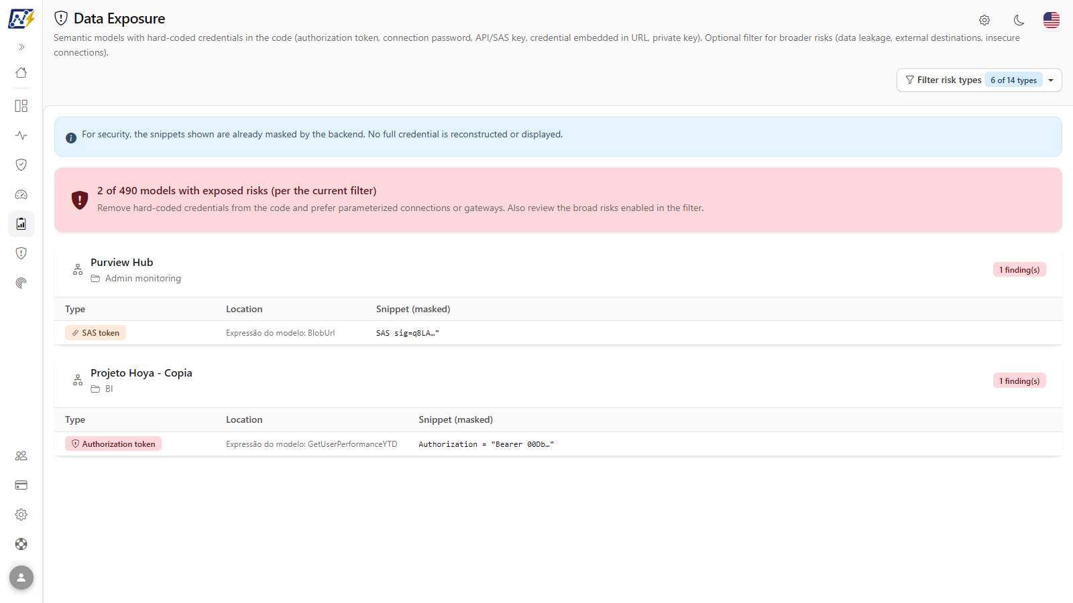Viewport: 1073px width, 603px height.
Task: Click the Projeto Hoya 1 finding(s) badge
Action: coord(1019,381)
